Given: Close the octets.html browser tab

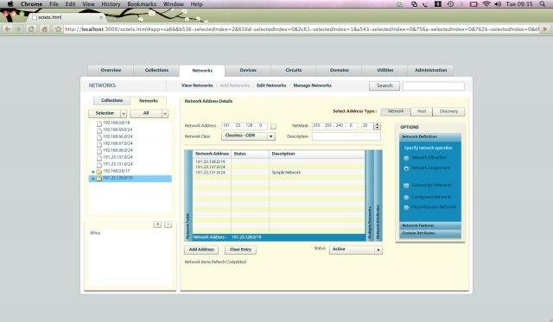Looking at the screenshot, I should tap(101, 17).
